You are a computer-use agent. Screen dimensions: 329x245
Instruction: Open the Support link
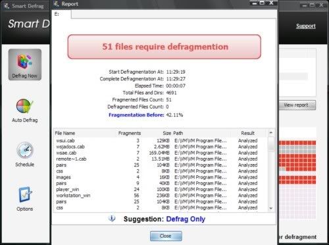[x=306, y=26]
